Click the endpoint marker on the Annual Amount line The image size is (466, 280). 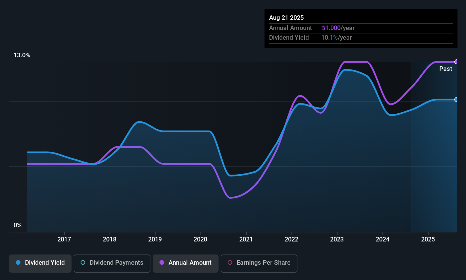point(456,62)
